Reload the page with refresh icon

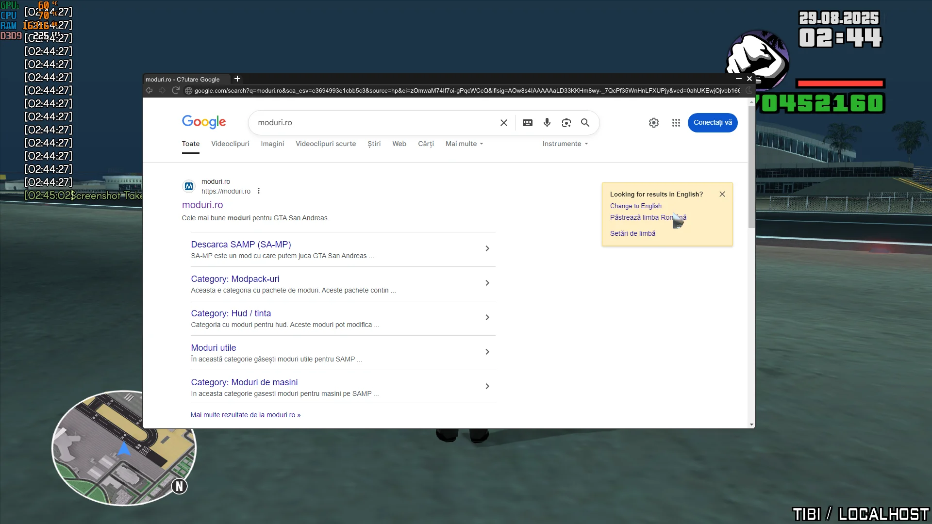click(x=176, y=90)
